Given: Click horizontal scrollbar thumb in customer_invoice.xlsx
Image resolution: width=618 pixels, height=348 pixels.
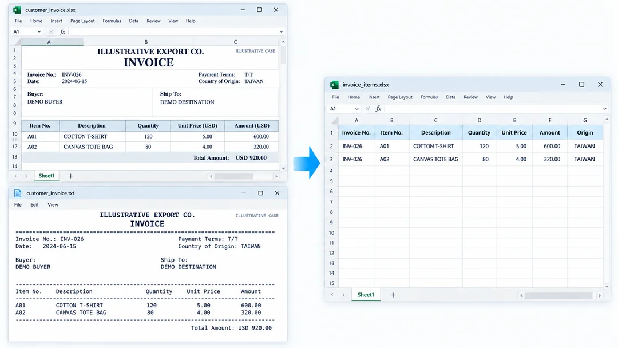Looking at the screenshot, I should (233, 176).
